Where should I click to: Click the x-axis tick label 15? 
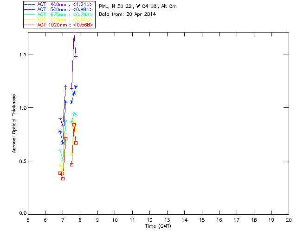202,220
